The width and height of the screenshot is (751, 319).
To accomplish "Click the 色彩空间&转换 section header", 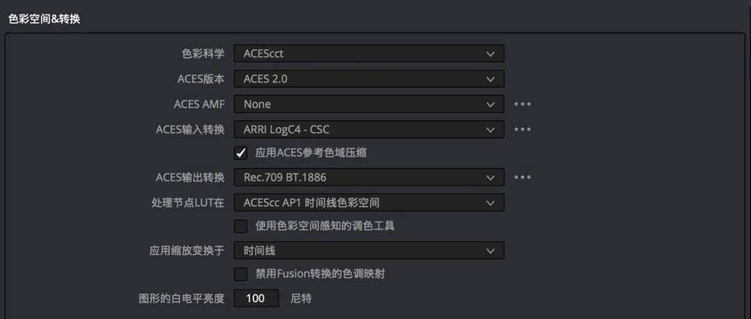I will click(x=45, y=20).
